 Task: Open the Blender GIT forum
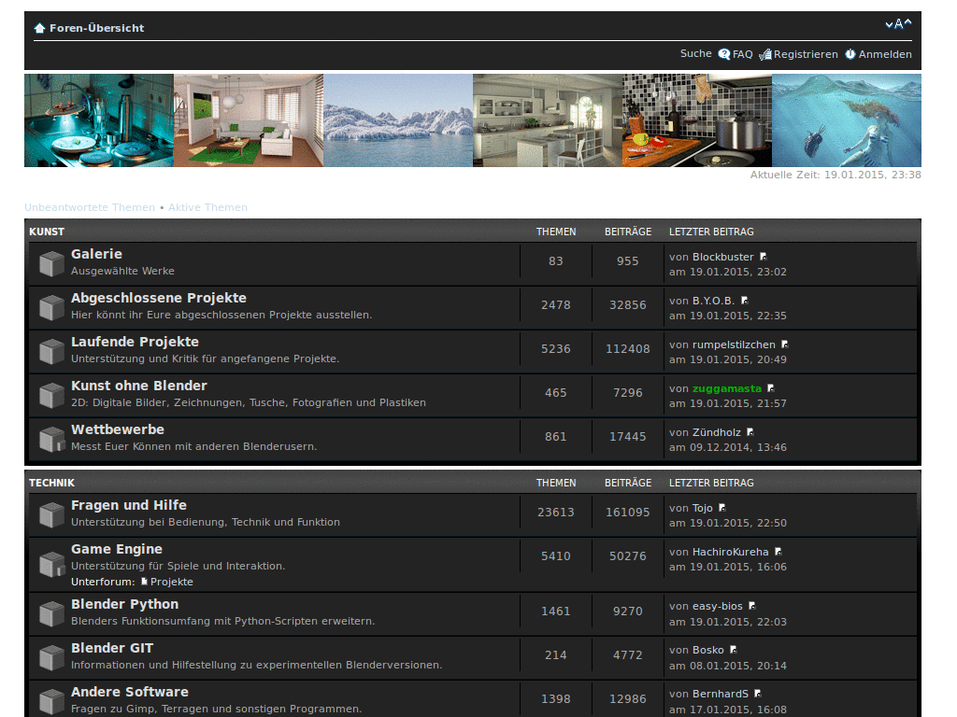112,648
